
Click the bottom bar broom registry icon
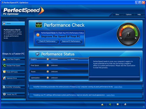102,104
